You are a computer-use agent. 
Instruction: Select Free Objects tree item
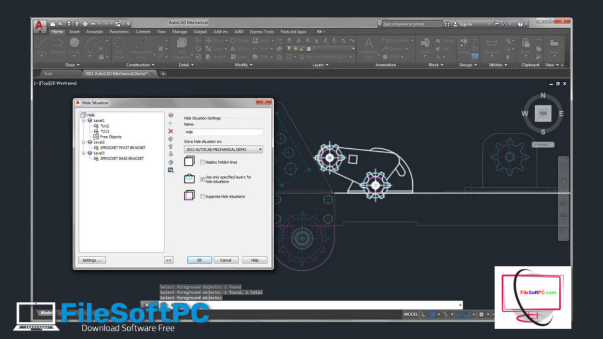[x=111, y=137]
